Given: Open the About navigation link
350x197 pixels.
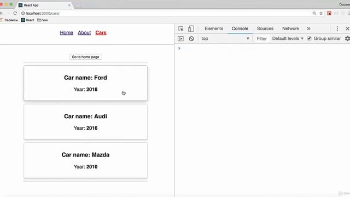Looking at the screenshot, I should pyautogui.click(x=84, y=33).
